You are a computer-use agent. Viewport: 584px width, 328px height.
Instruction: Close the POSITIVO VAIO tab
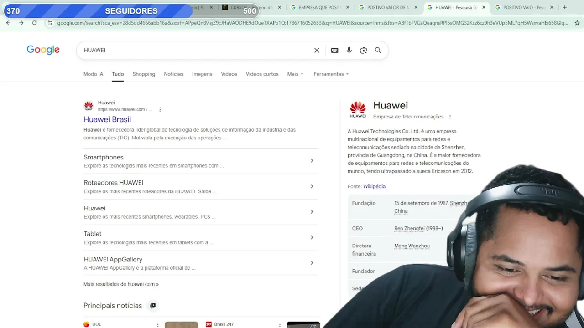coord(552,7)
